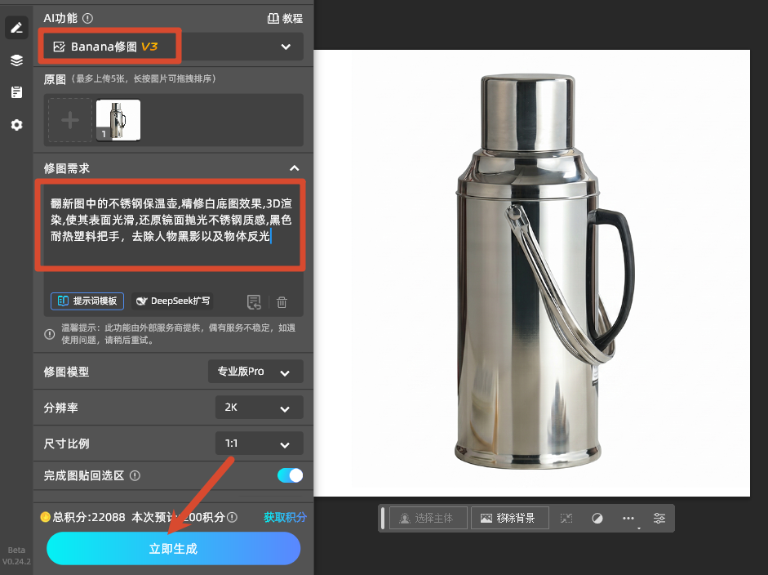This screenshot has width=768, height=575.
Task: Click the 移除背景 remove background button
Action: (510, 518)
